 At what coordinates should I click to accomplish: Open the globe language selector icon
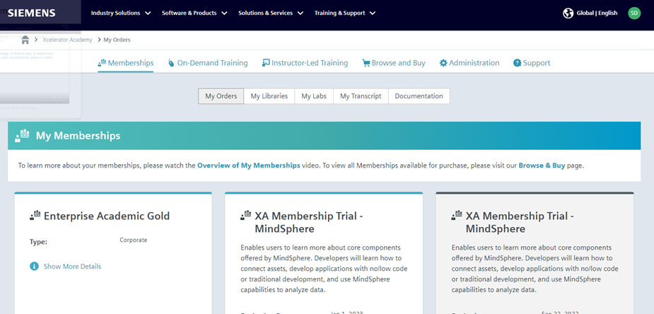coord(568,13)
